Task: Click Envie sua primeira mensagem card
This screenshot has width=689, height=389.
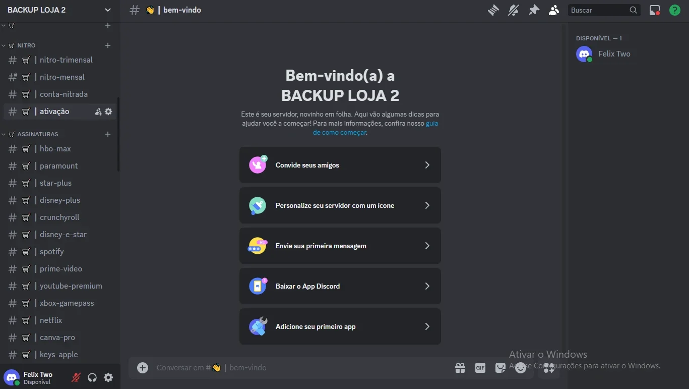Action: point(340,246)
